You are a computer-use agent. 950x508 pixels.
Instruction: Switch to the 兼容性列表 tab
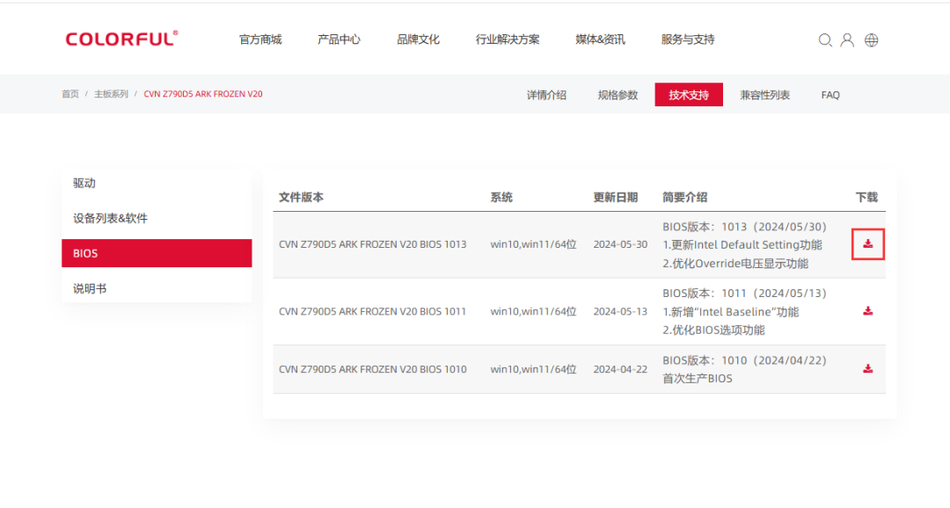[x=764, y=95]
